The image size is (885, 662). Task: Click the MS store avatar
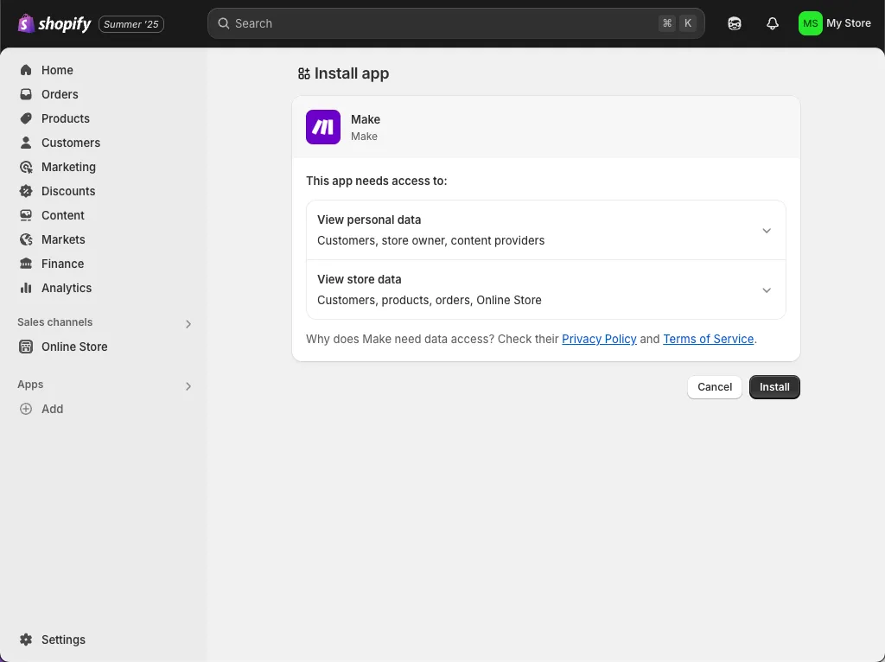[x=810, y=23]
